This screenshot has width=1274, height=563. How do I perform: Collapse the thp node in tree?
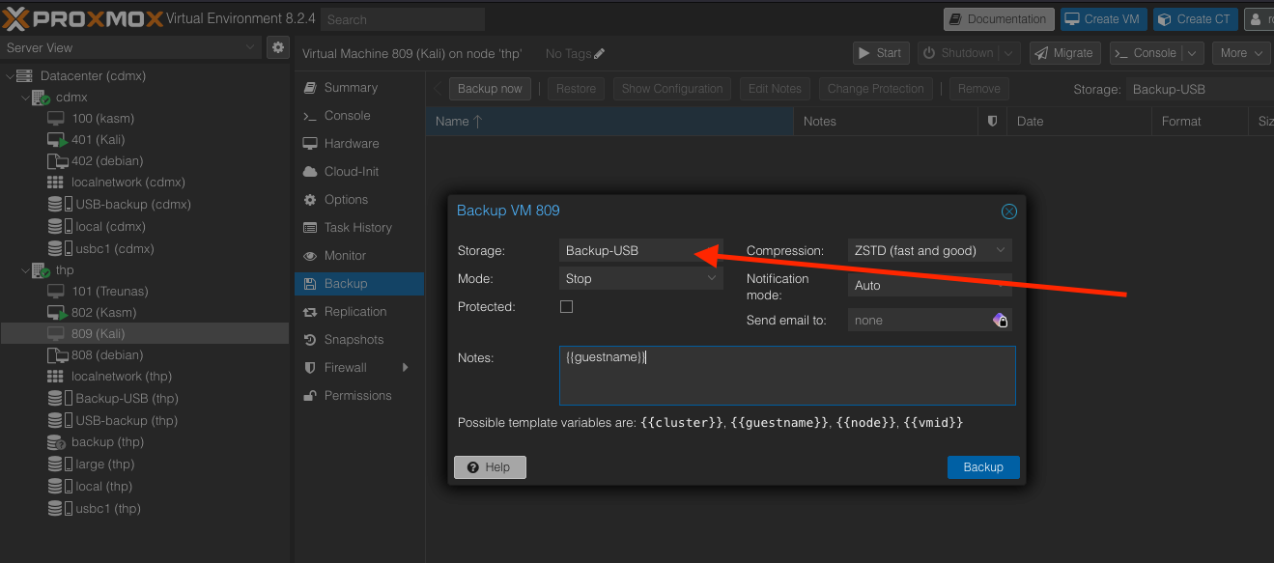pyautogui.click(x=26, y=270)
